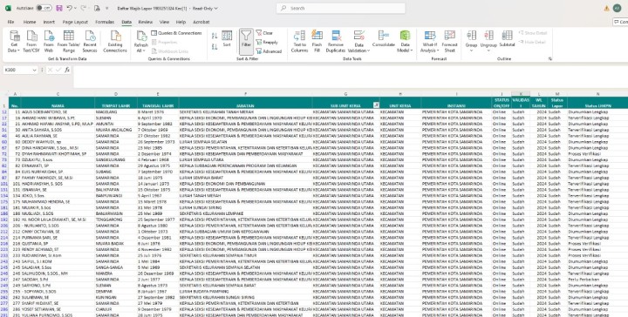Switch to the Formulas tab
Screen dimensions: 628x317
[105, 22]
